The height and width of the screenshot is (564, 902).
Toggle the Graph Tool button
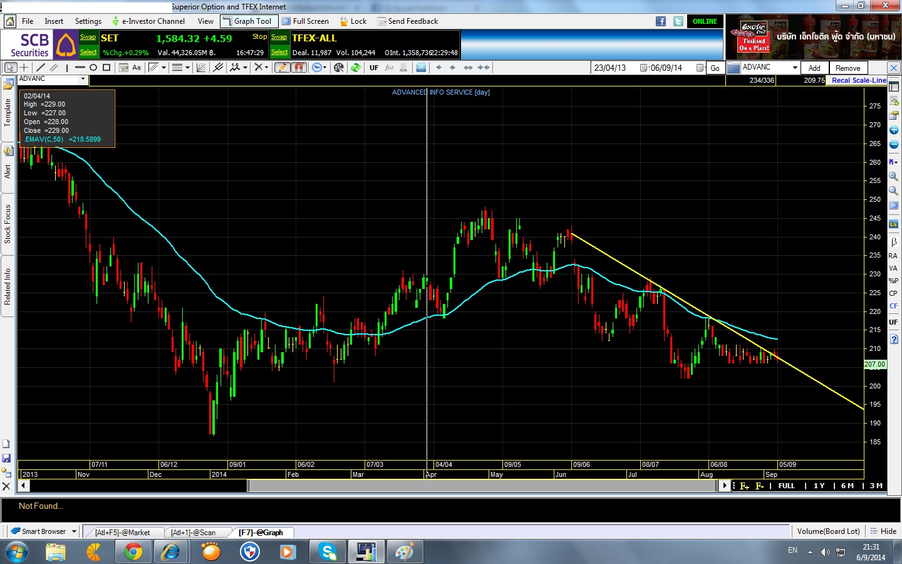click(x=247, y=21)
